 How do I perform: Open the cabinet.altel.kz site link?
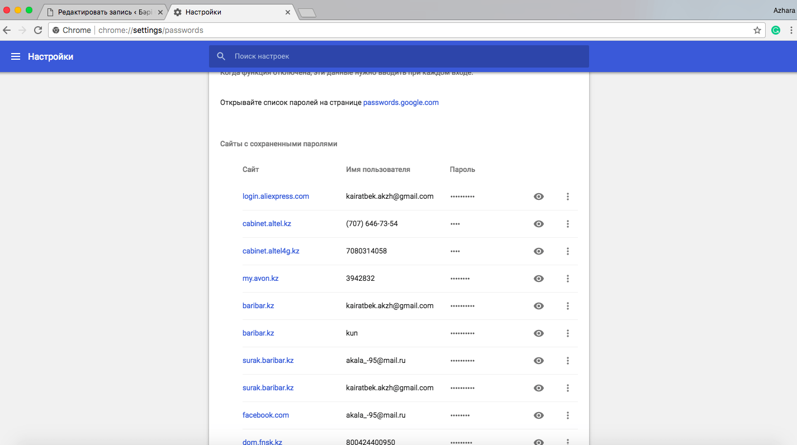click(267, 224)
